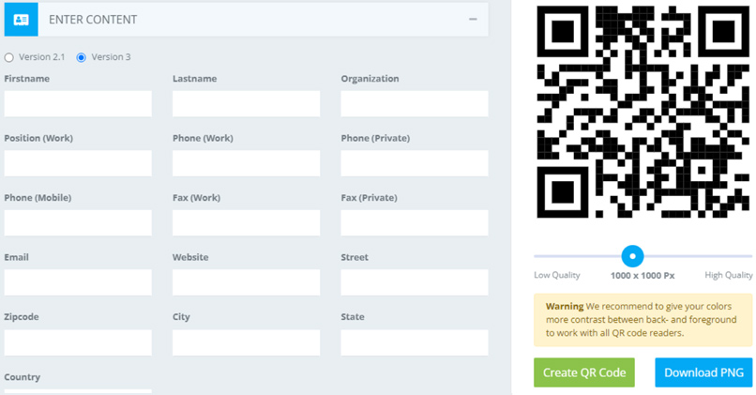Click the vCard contact icon in header

[x=22, y=20]
